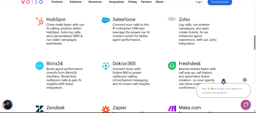The height and width of the screenshot is (113, 256).
Task: Click the Doktor365 logo icon
Action: [106, 66]
